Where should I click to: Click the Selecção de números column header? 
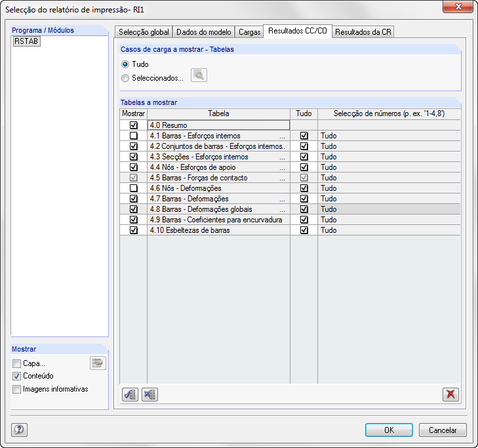(x=389, y=113)
